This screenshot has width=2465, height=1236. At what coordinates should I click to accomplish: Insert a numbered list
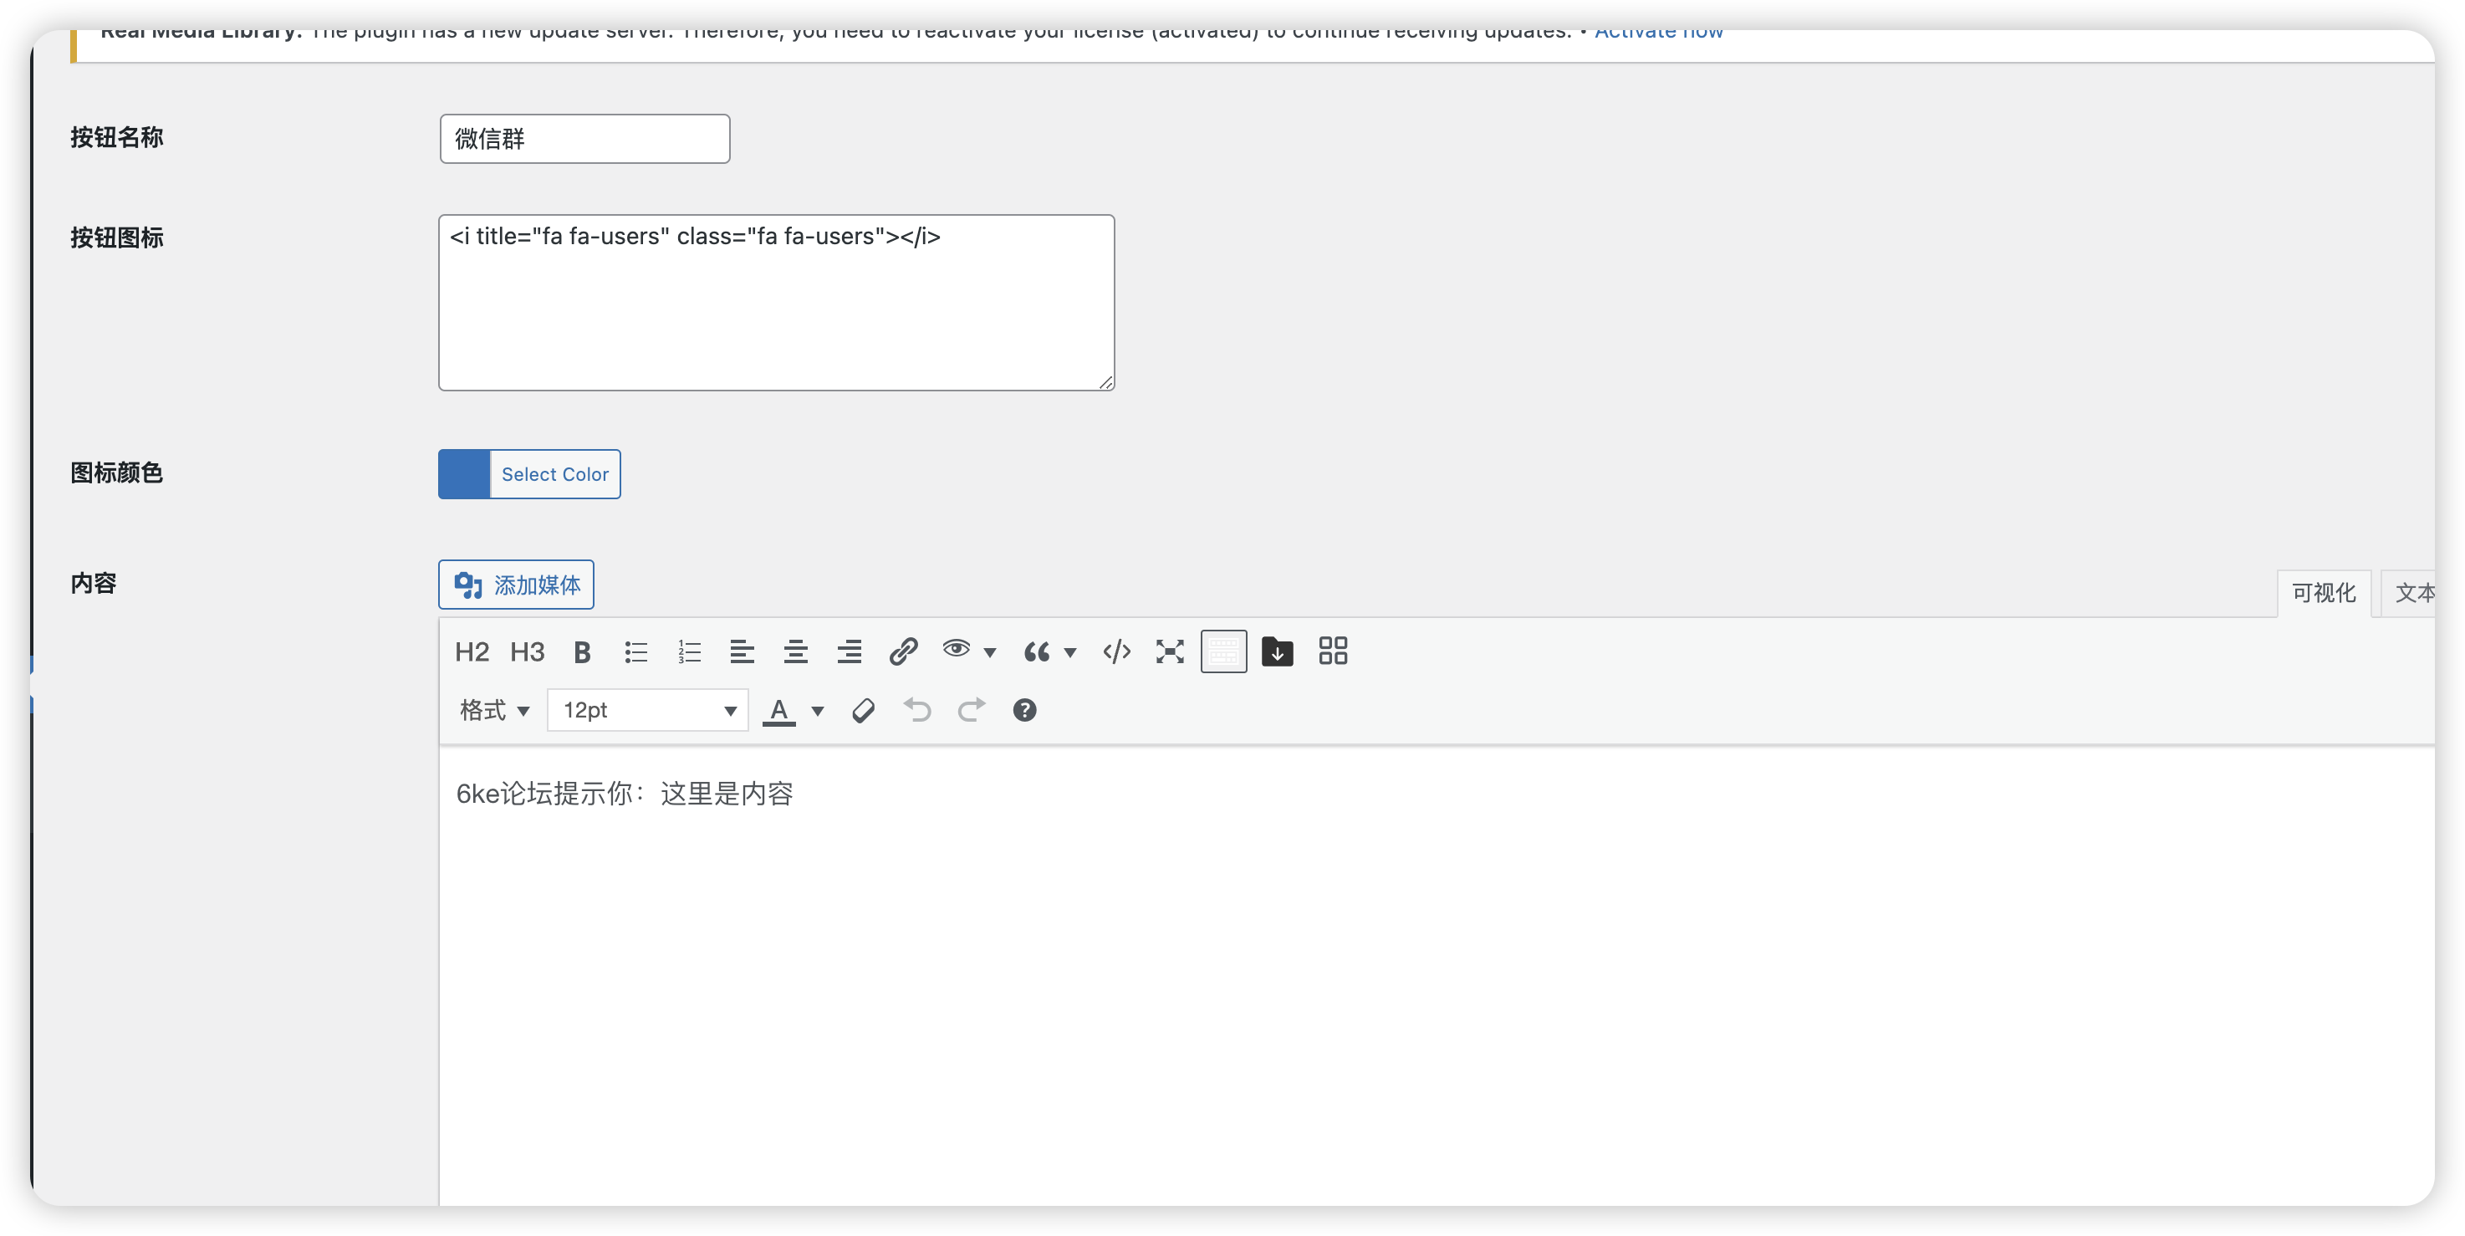click(689, 652)
